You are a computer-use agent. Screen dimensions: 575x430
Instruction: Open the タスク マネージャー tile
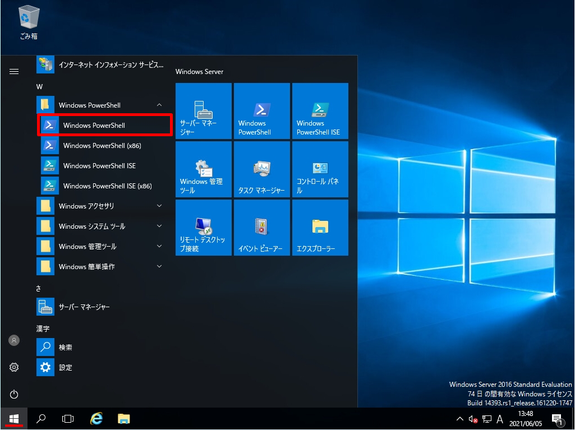(262, 169)
